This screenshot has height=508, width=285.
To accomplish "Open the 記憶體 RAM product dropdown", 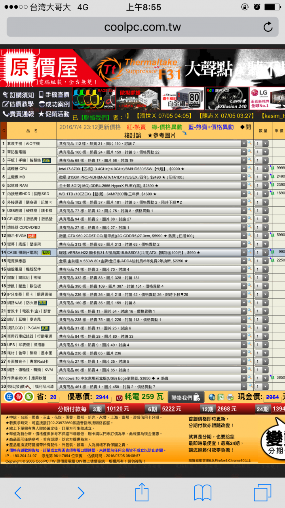I will click(x=152, y=185).
